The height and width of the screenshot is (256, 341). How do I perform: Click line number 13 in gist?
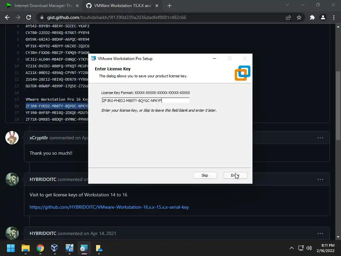tap(17, 86)
